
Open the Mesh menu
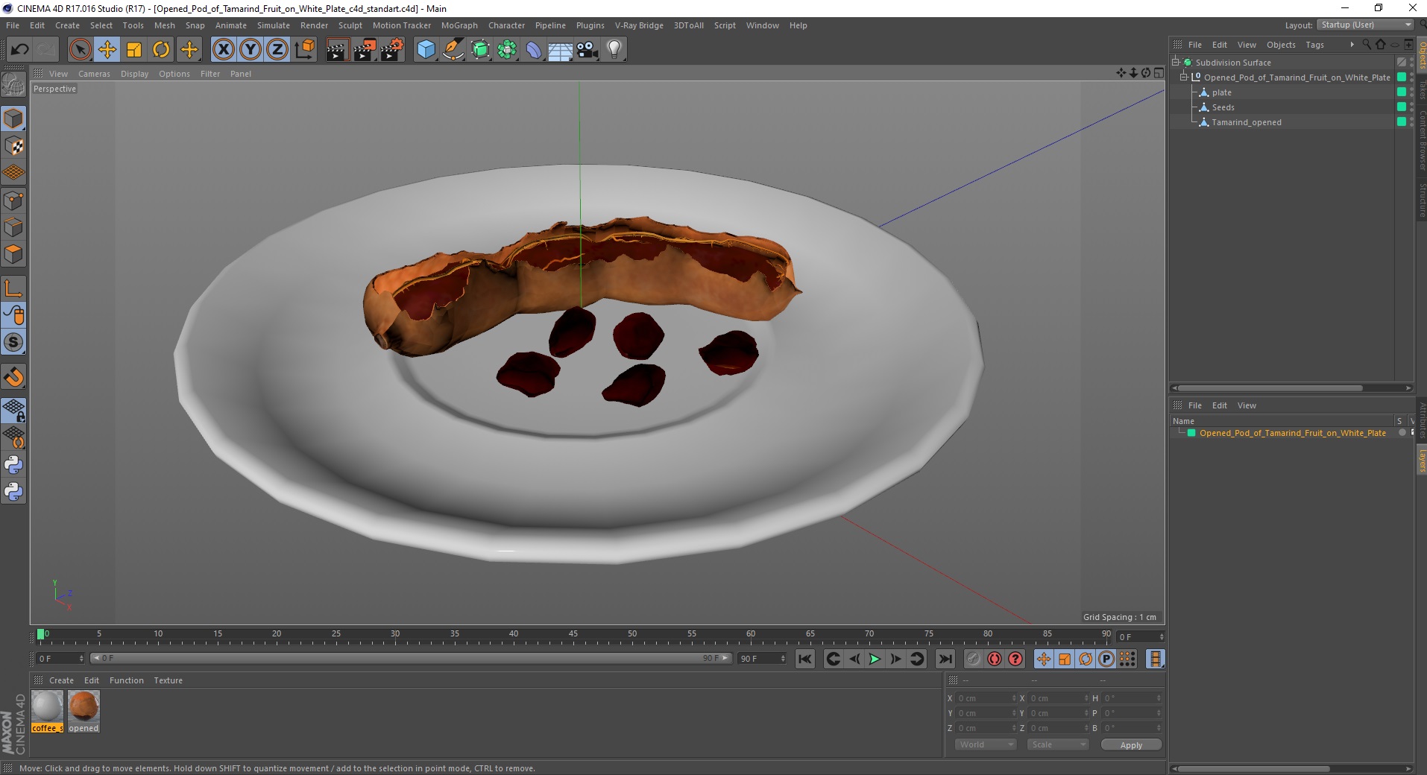pos(164,25)
